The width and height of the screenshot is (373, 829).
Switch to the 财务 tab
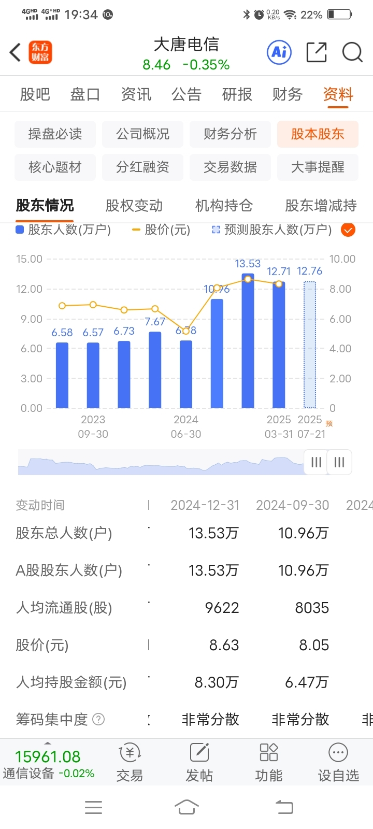(287, 94)
